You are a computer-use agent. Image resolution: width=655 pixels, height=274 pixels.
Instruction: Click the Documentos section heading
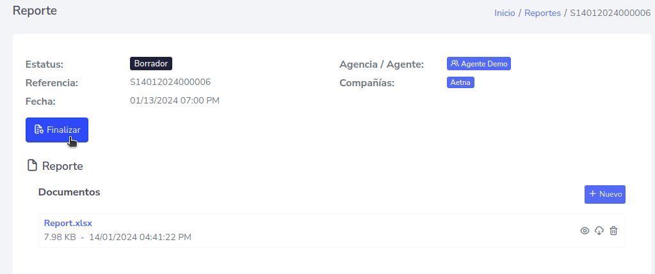point(69,192)
